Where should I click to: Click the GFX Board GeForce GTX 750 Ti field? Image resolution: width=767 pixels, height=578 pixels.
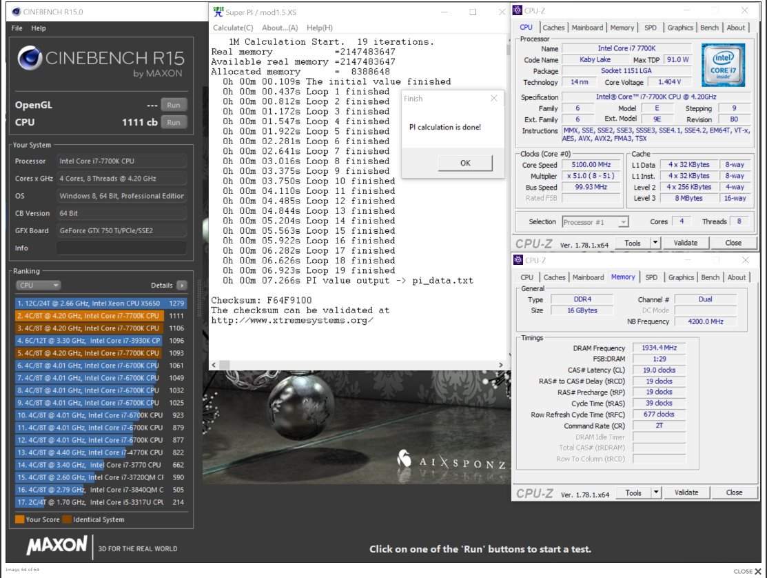point(121,230)
